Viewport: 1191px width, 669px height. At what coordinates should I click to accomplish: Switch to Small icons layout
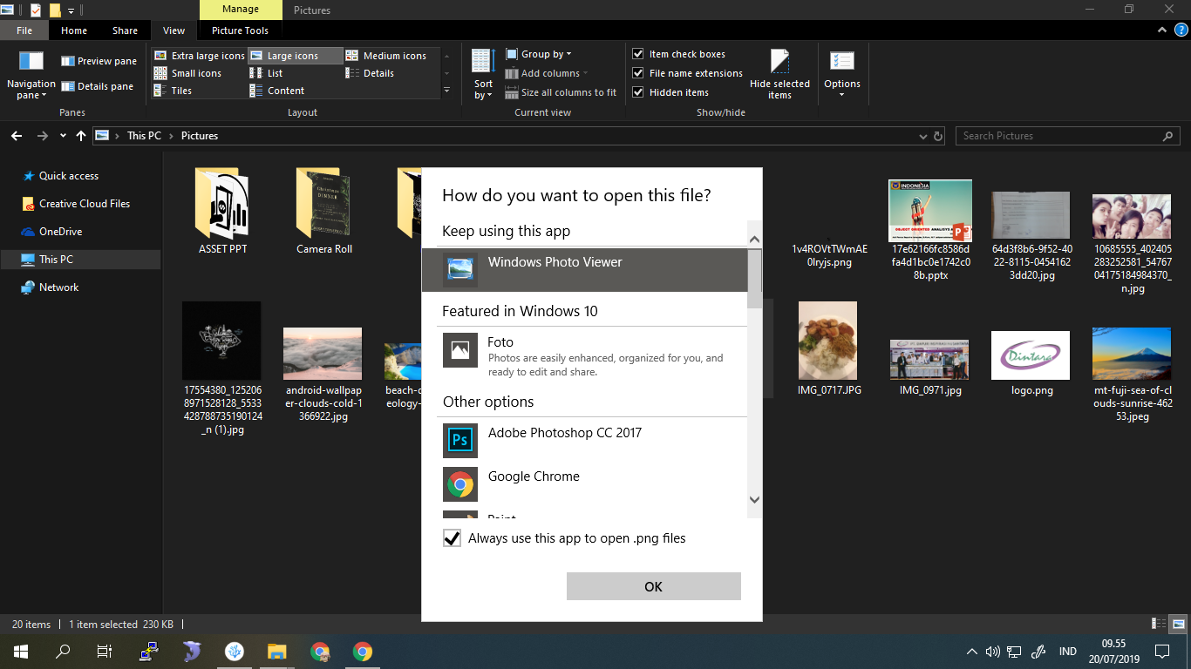(187, 73)
